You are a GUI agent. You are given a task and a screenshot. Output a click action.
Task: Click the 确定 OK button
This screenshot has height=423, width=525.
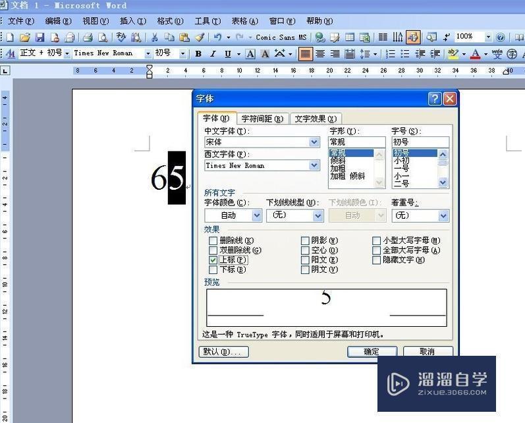tap(372, 352)
